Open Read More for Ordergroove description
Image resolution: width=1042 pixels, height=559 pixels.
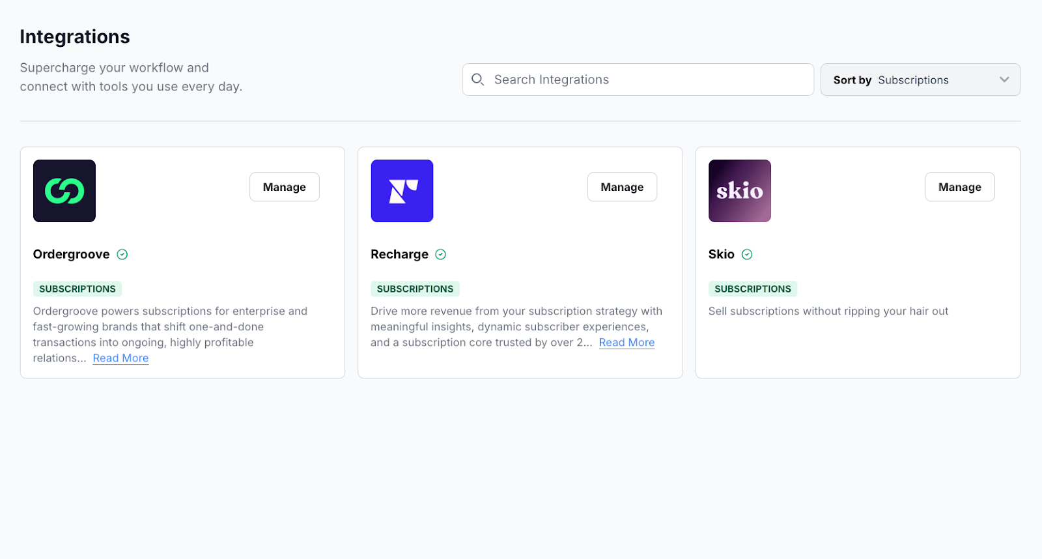pyautogui.click(x=120, y=358)
